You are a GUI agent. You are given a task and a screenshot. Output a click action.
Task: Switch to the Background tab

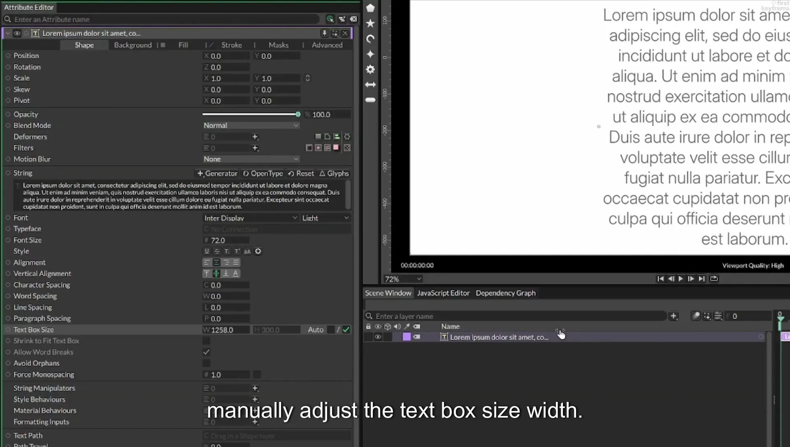pos(133,45)
